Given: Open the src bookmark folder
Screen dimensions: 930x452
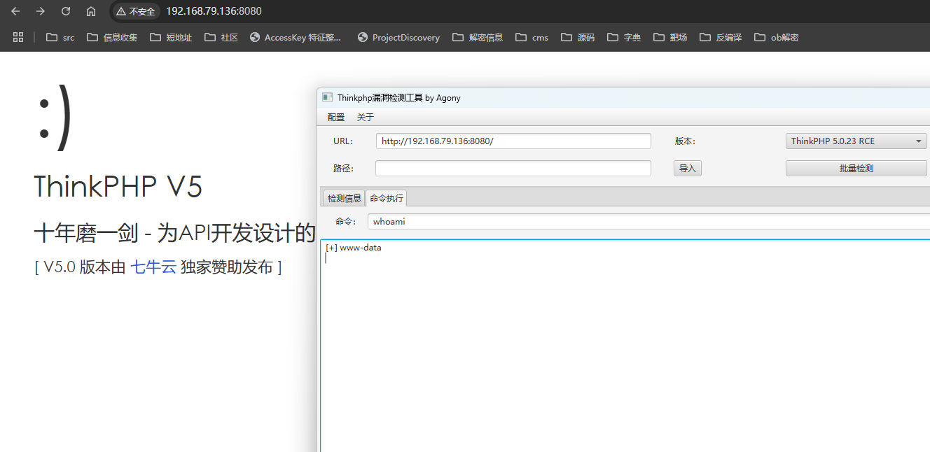Looking at the screenshot, I should click(60, 37).
